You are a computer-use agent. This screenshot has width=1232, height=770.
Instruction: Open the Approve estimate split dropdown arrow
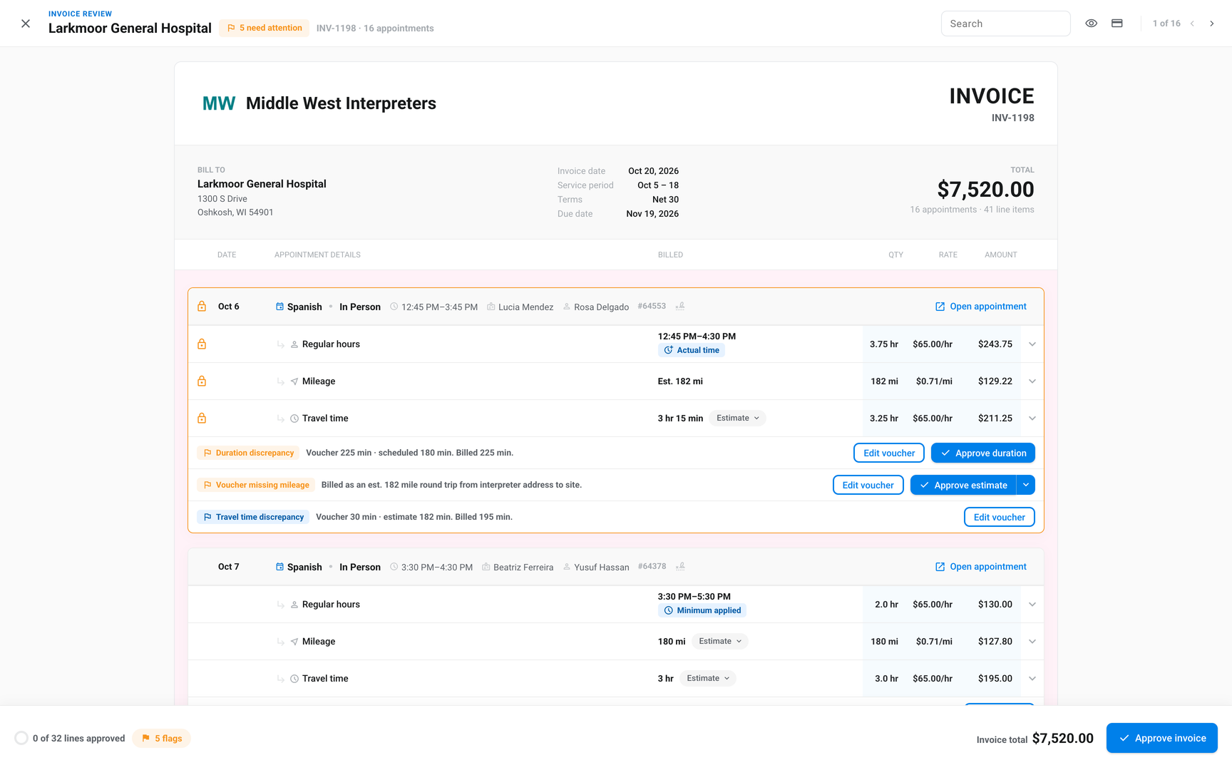point(1026,485)
